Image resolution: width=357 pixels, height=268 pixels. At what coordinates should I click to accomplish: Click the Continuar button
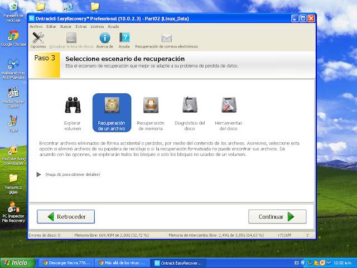[277, 217]
